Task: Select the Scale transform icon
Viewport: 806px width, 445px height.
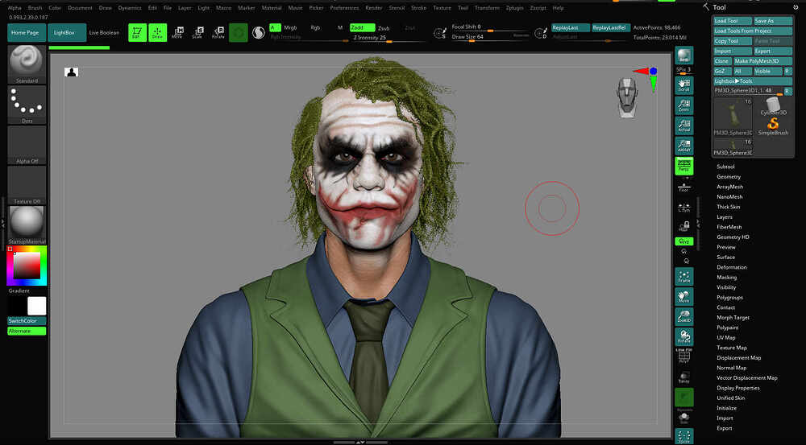Action: (198, 32)
